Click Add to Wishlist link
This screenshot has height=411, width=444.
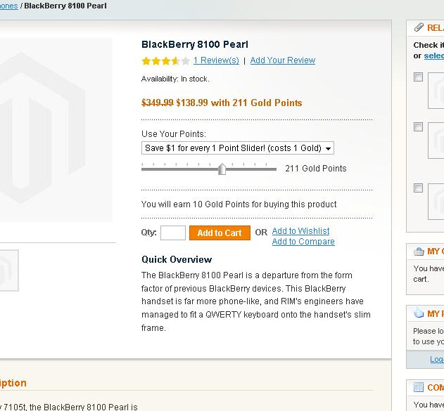(x=300, y=231)
